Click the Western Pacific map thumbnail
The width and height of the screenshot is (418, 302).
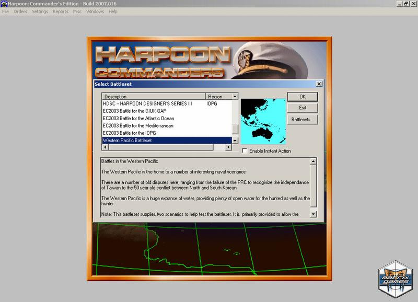pos(263,121)
